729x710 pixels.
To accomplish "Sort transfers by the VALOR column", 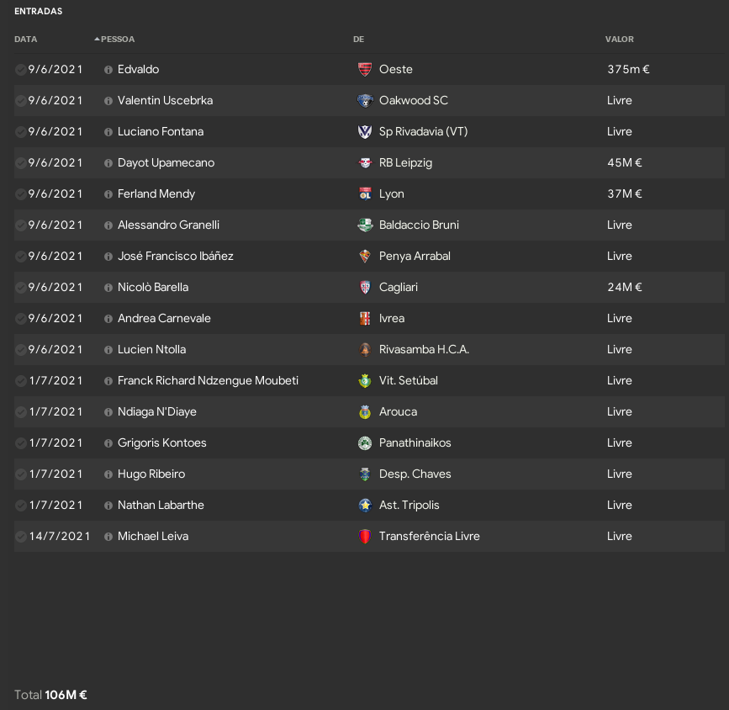I will 620,39.
